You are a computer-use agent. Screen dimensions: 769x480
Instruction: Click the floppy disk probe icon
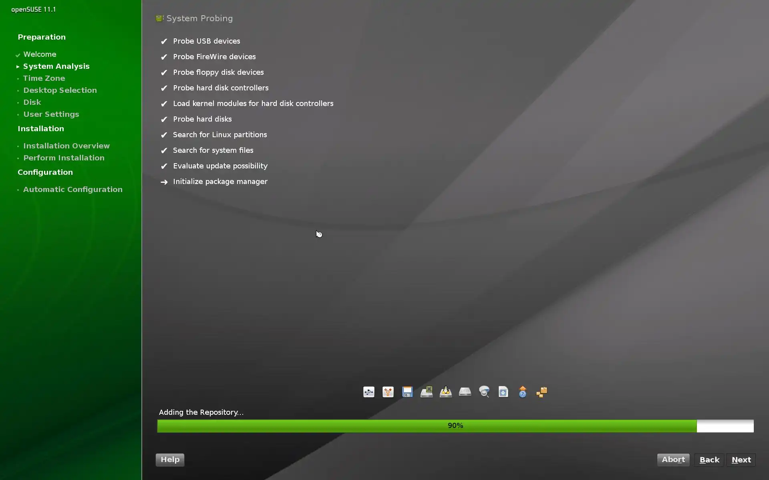[x=407, y=392]
